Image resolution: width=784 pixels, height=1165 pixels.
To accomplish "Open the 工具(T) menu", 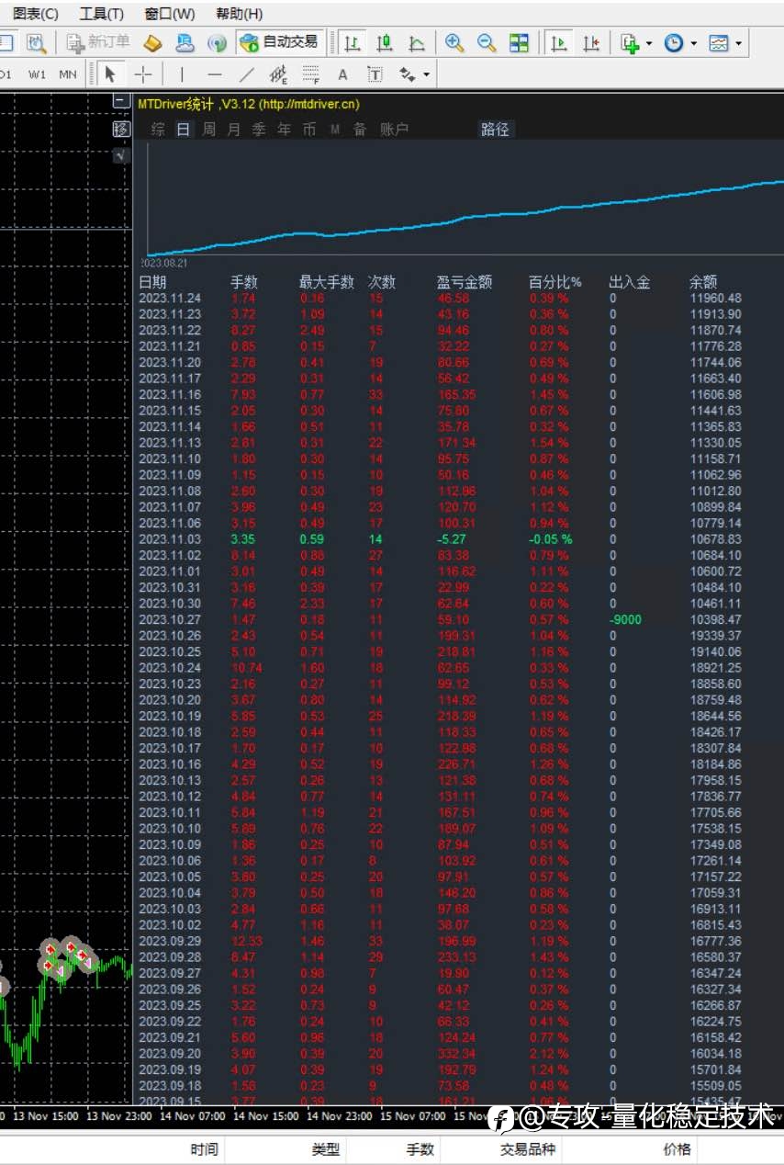I will tap(101, 14).
